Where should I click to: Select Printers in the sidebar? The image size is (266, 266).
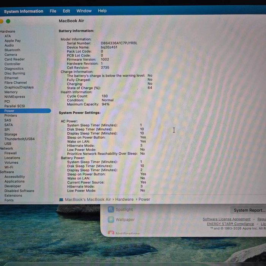click(11, 116)
